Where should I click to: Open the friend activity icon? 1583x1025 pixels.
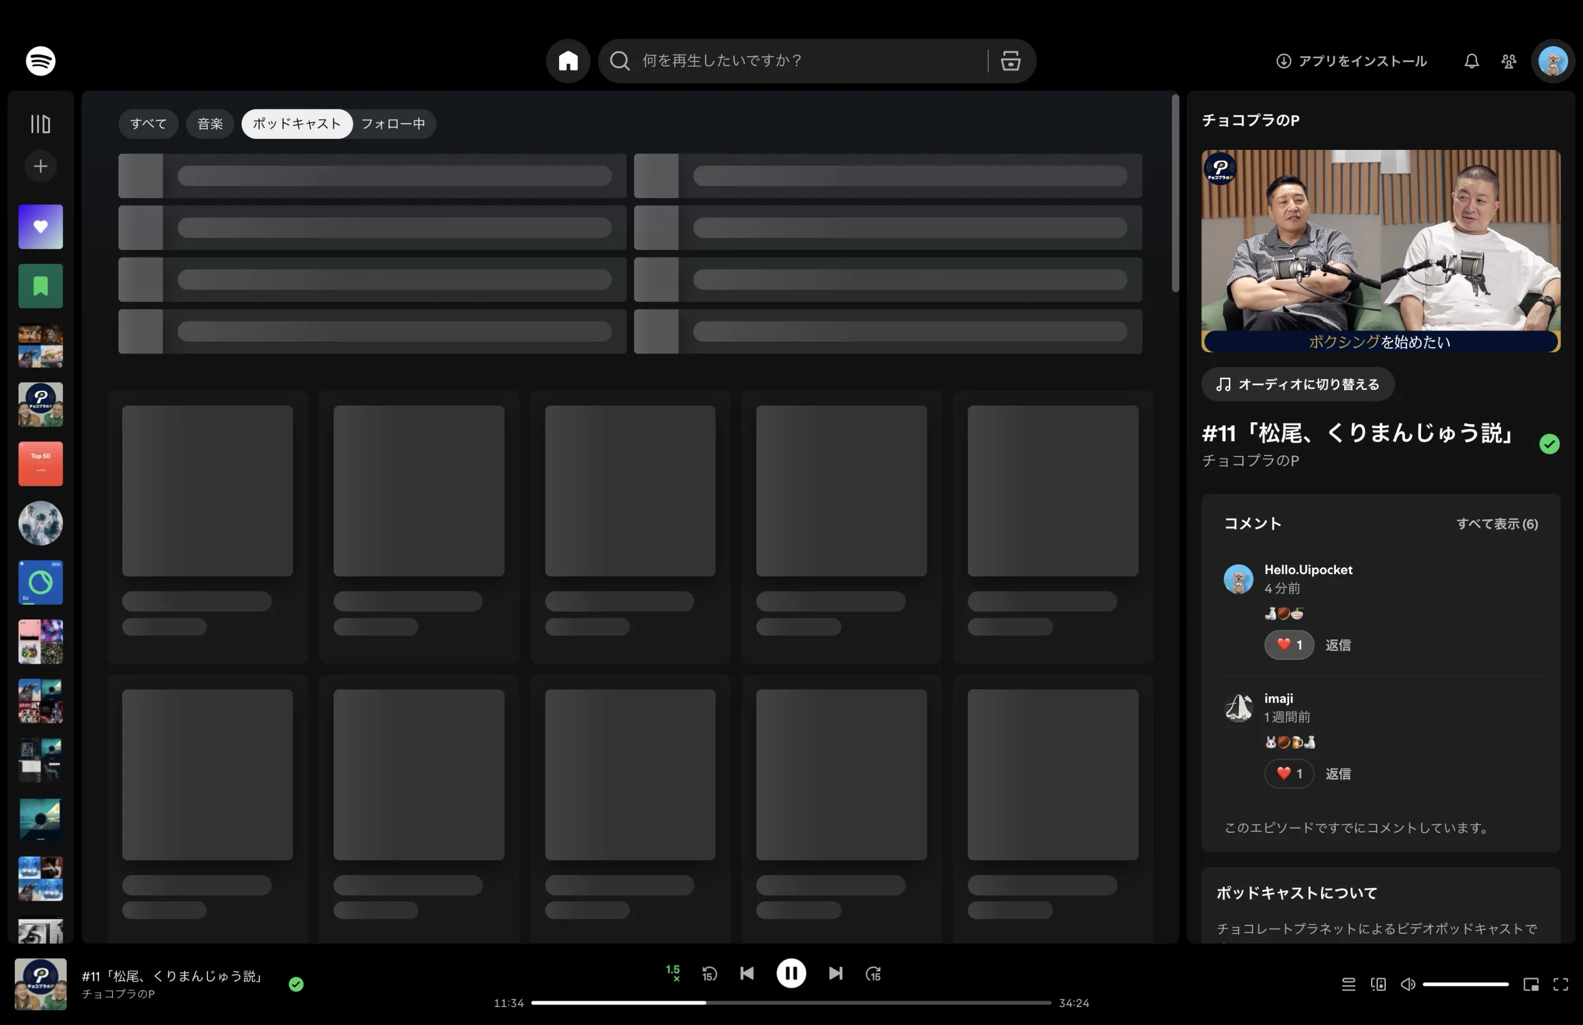pyautogui.click(x=1509, y=61)
